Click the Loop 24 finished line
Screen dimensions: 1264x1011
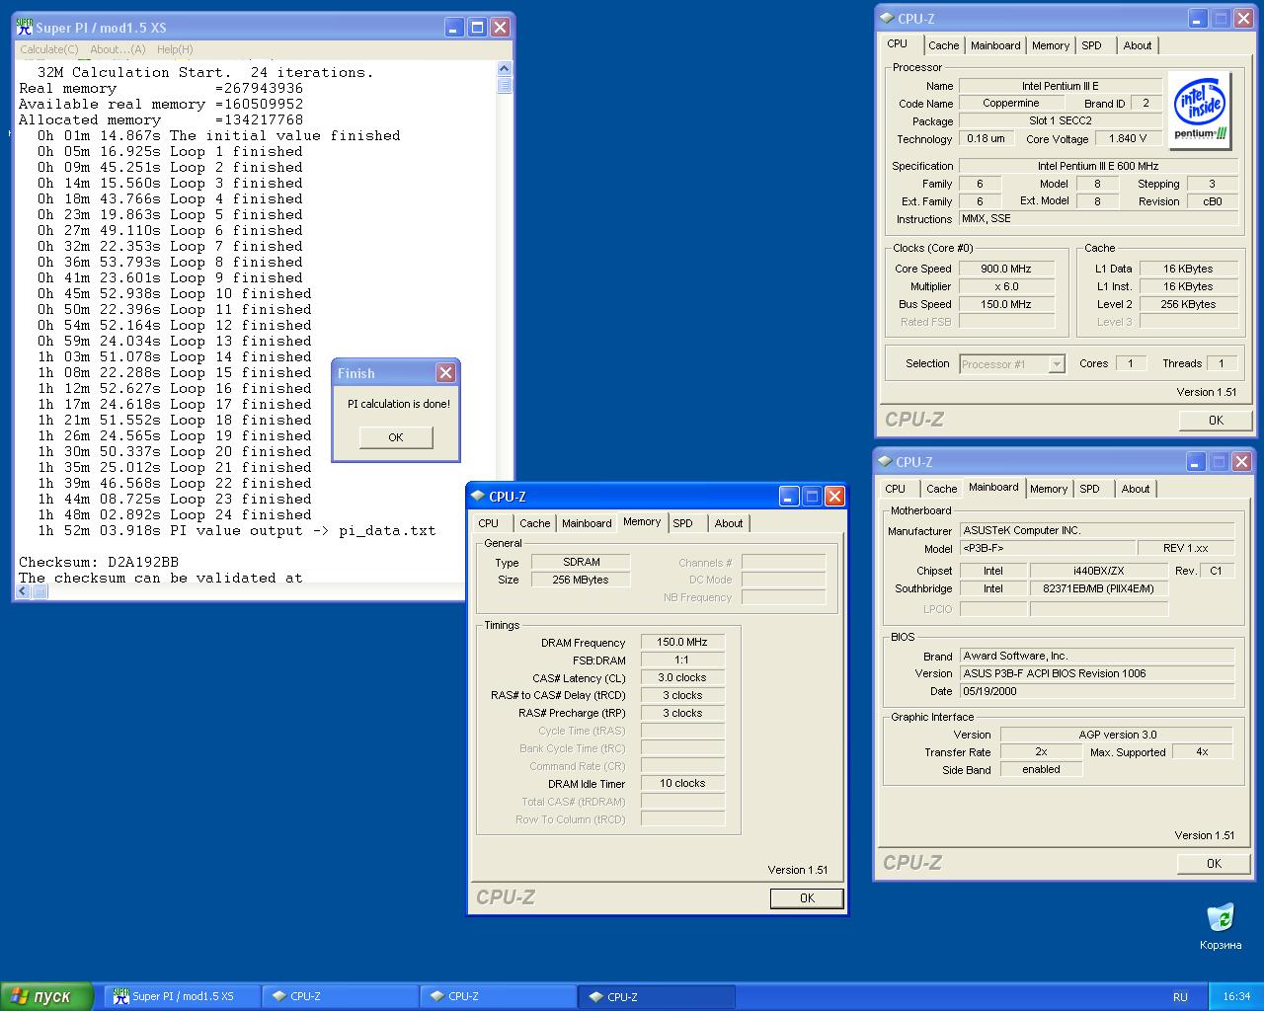pyautogui.click(x=175, y=514)
